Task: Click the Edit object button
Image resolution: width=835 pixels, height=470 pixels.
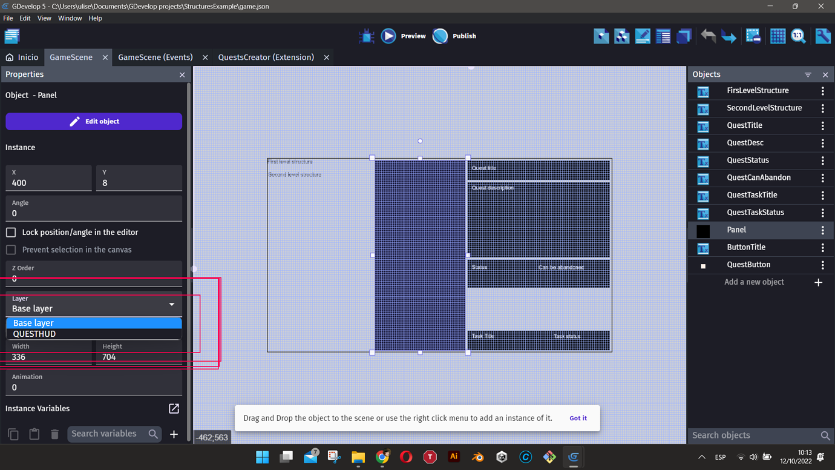Action: click(x=94, y=121)
